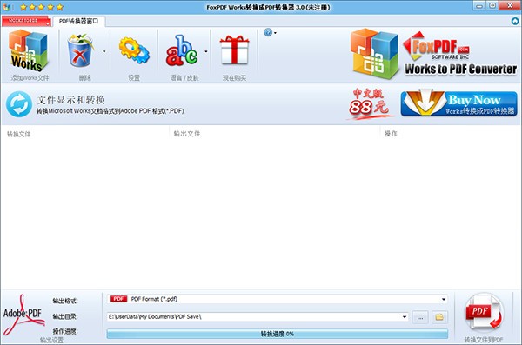Switch to the PDF转换器窗口 tab
522x345 pixels.
79,22
